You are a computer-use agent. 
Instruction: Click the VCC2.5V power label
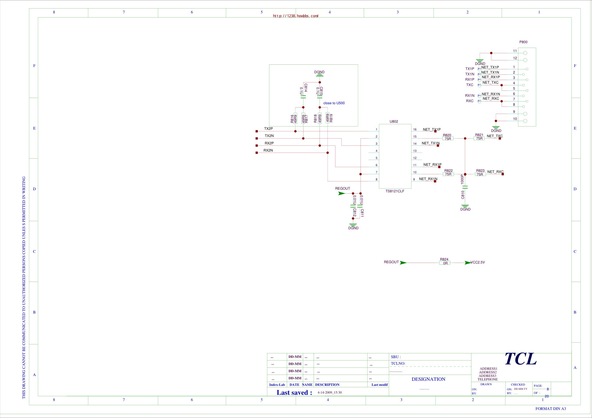(478, 262)
